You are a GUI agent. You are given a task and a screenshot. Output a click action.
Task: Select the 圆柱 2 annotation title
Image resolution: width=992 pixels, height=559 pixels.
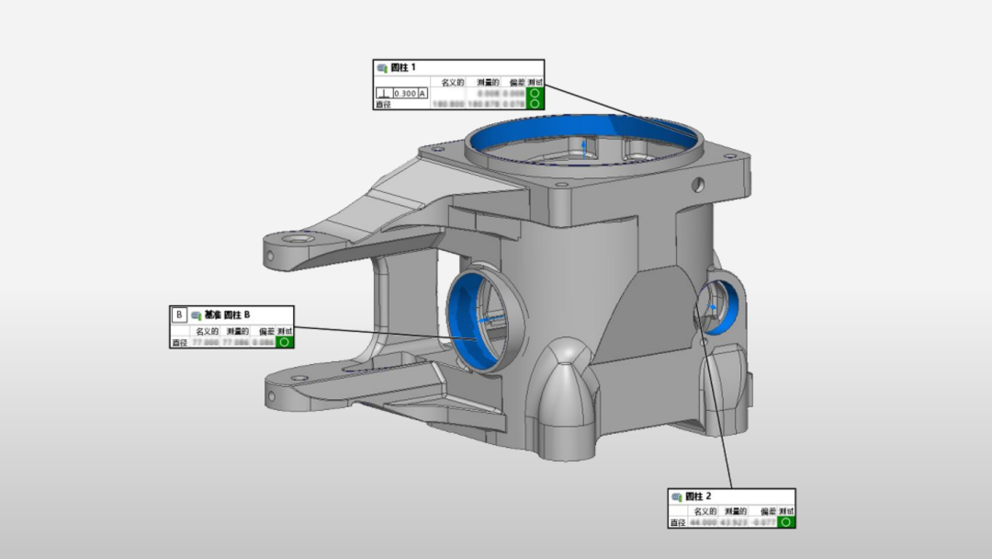[699, 496]
